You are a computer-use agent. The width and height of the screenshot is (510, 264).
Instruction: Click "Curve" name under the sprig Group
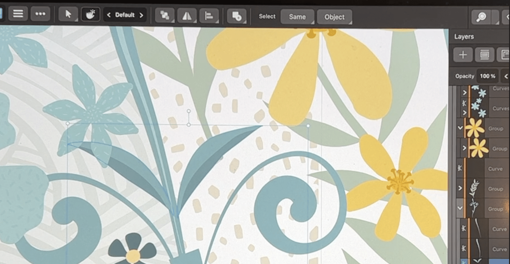coord(500,229)
